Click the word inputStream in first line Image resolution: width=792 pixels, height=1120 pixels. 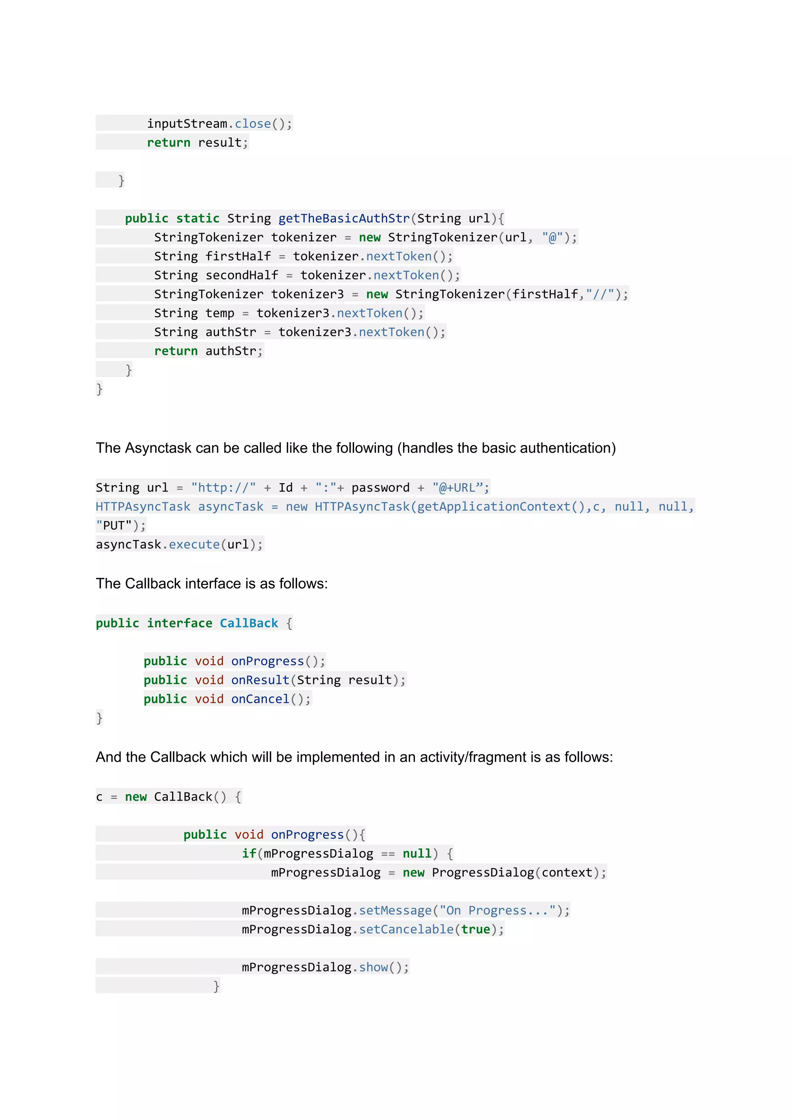[187, 123]
